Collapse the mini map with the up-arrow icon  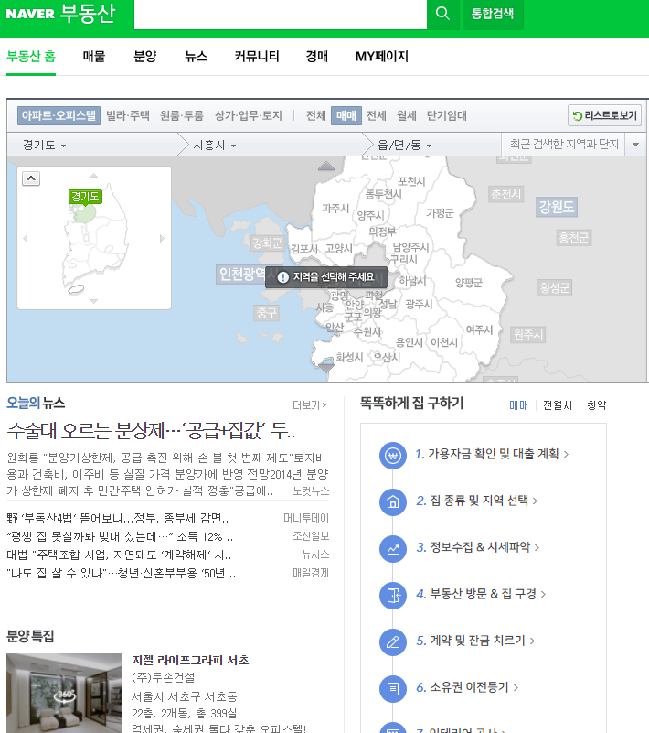(x=31, y=178)
